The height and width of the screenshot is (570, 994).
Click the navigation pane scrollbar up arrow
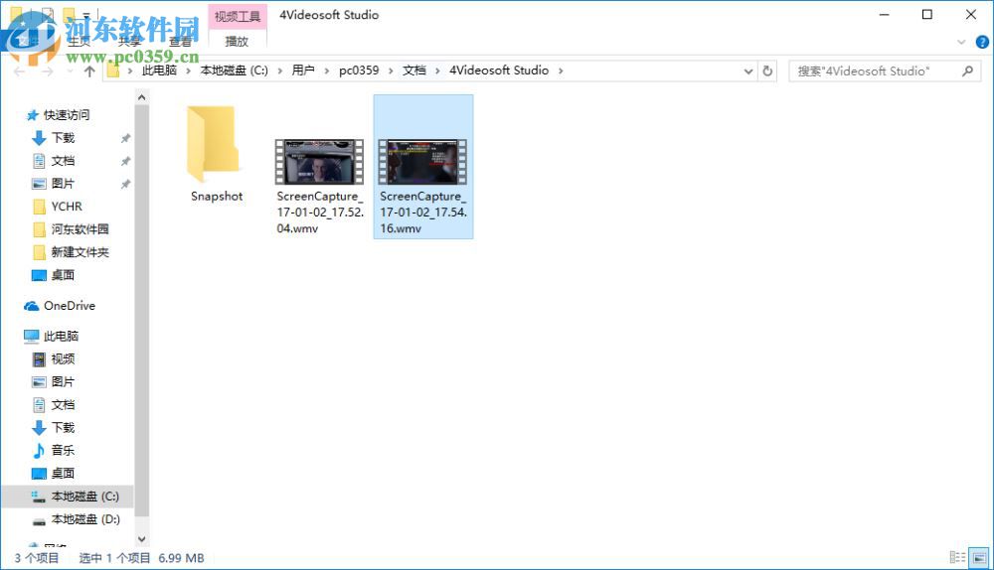tap(141, 97)
